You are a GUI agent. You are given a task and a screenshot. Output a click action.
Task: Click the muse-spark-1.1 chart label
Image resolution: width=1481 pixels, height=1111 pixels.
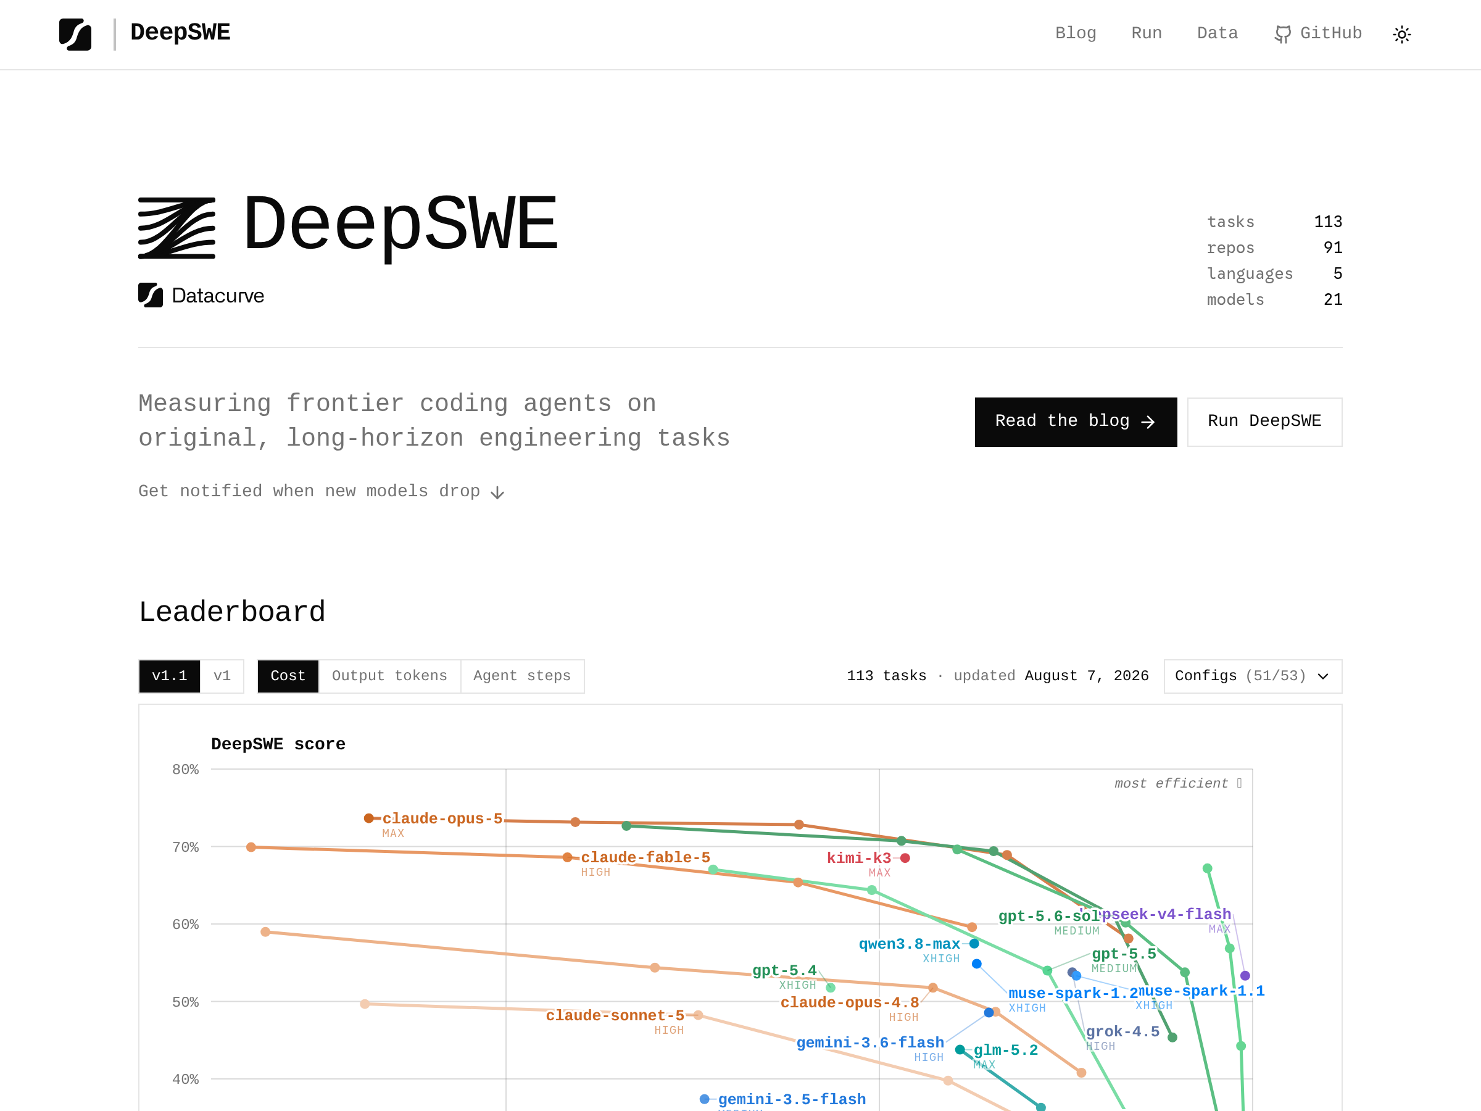point(1201,991)
